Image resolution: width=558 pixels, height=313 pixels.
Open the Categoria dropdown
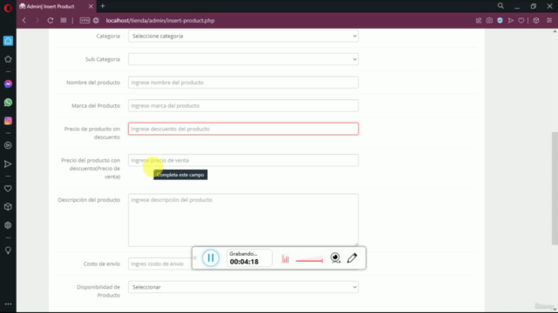coord(243,37)
